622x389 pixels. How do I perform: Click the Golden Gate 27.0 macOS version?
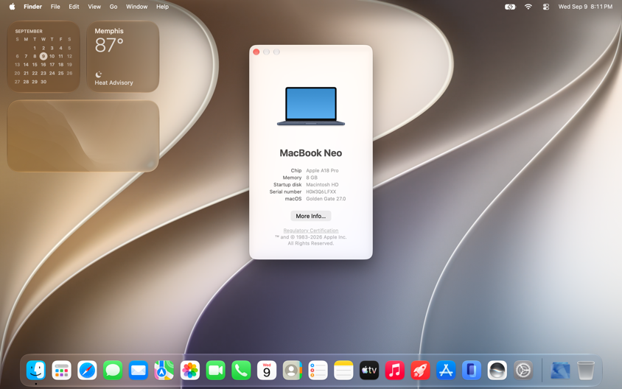pos(326,199)
